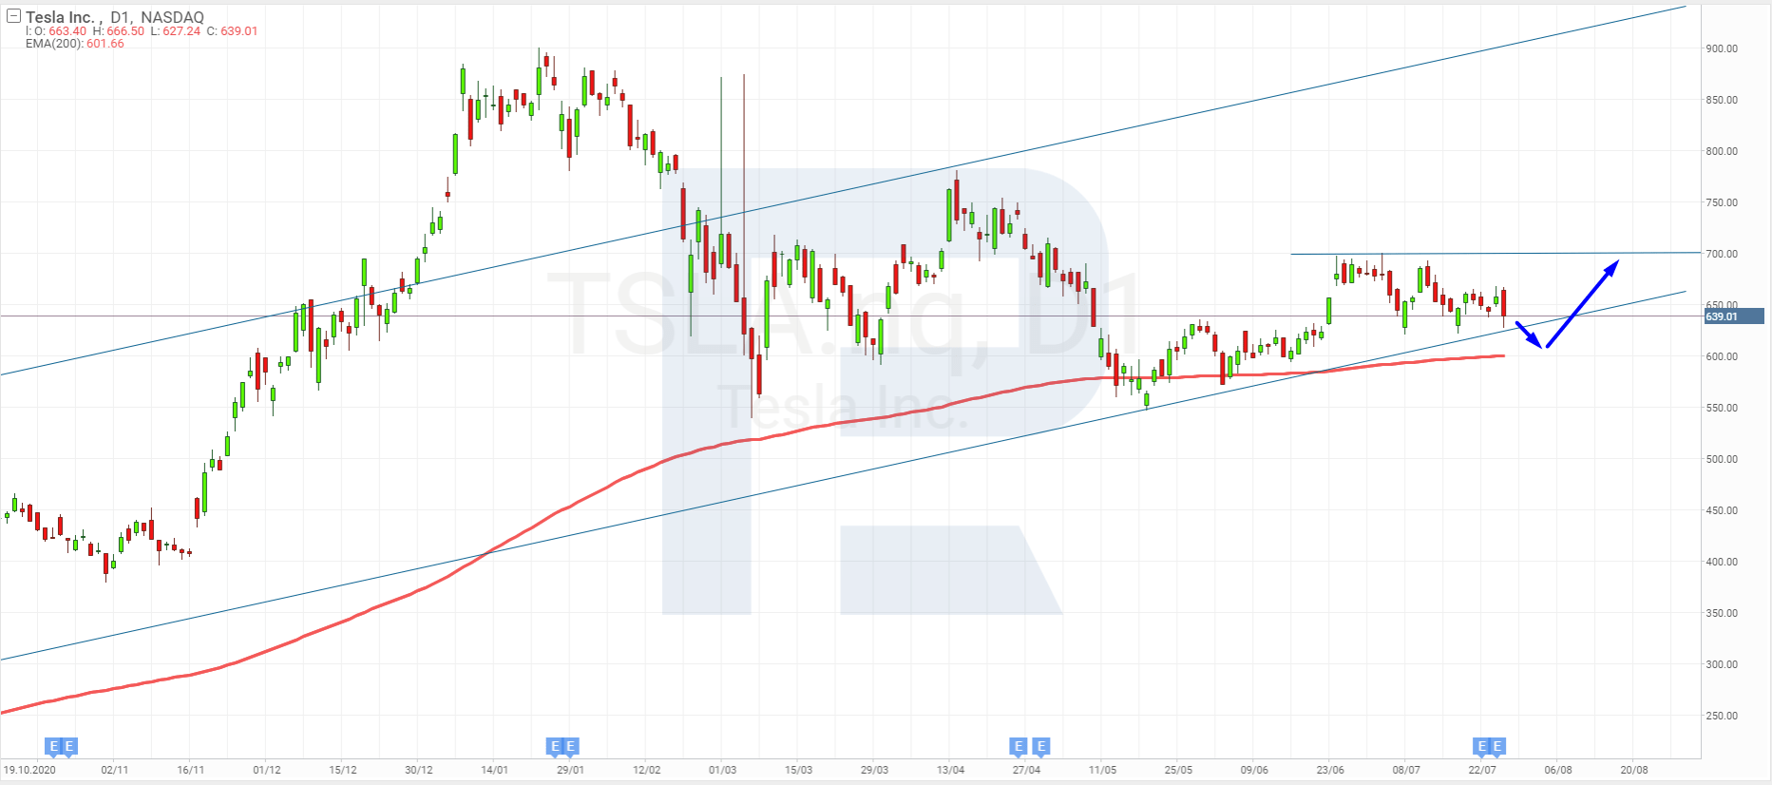Image resolution: width=1772 pixels, height=785 pixels.
Task: Click the open value 663.40 in legend
Action: (x=67, y=31)
